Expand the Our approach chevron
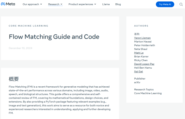 [x=41, y=4]
